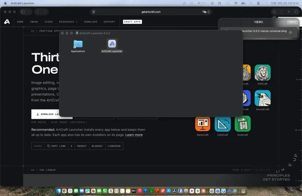Open the App Store from the Dock
The image size is (302, 196).
(x=168, y=191)
